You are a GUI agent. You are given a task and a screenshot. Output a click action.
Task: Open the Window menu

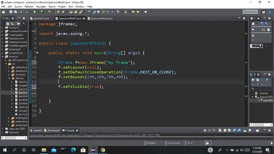coord(80,7)
